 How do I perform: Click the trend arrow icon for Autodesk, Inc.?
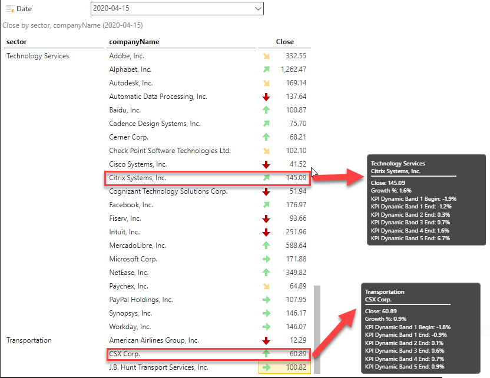click(x=266, y=83)
